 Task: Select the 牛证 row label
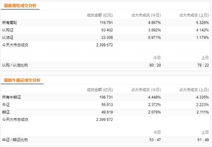click(x=6, y=104)
